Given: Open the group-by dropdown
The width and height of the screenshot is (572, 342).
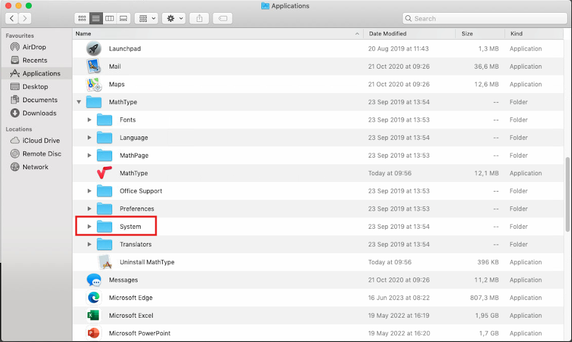Looking at the screenshot, I should coord(146,18).
